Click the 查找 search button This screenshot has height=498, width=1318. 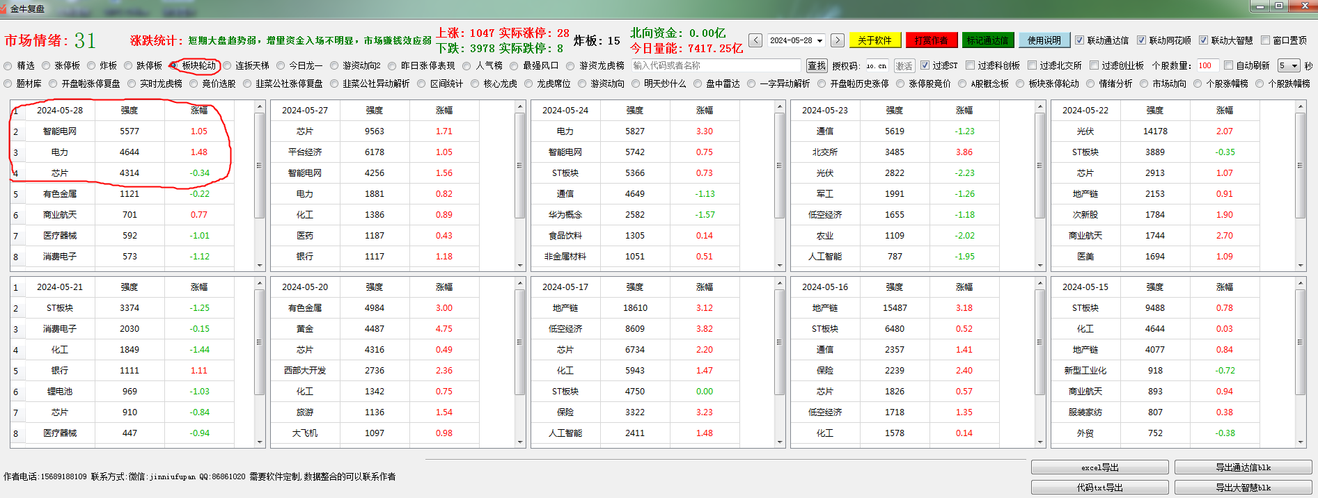(817, 65)
